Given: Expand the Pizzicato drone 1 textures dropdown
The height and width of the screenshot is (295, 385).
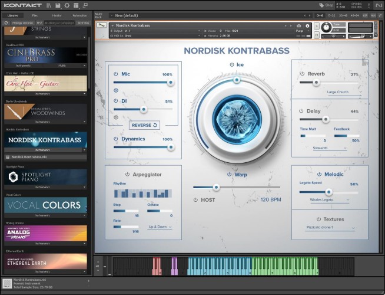Looking at the screenshot, I should pyautogui.click(x=328, y=227).
